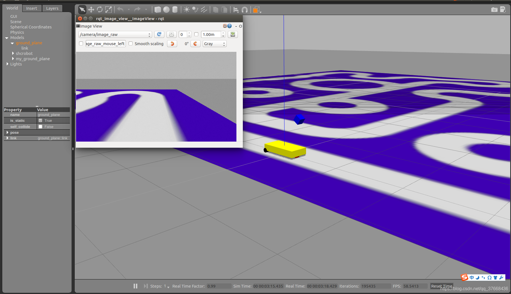Click the blue cube in the scene

[x=299, y=119]
